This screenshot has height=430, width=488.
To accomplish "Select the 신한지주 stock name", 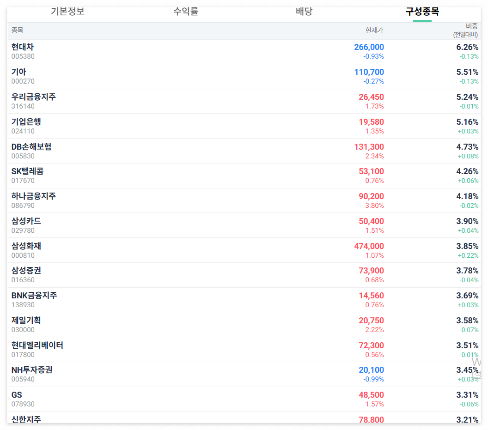I will tap(26, 419).
